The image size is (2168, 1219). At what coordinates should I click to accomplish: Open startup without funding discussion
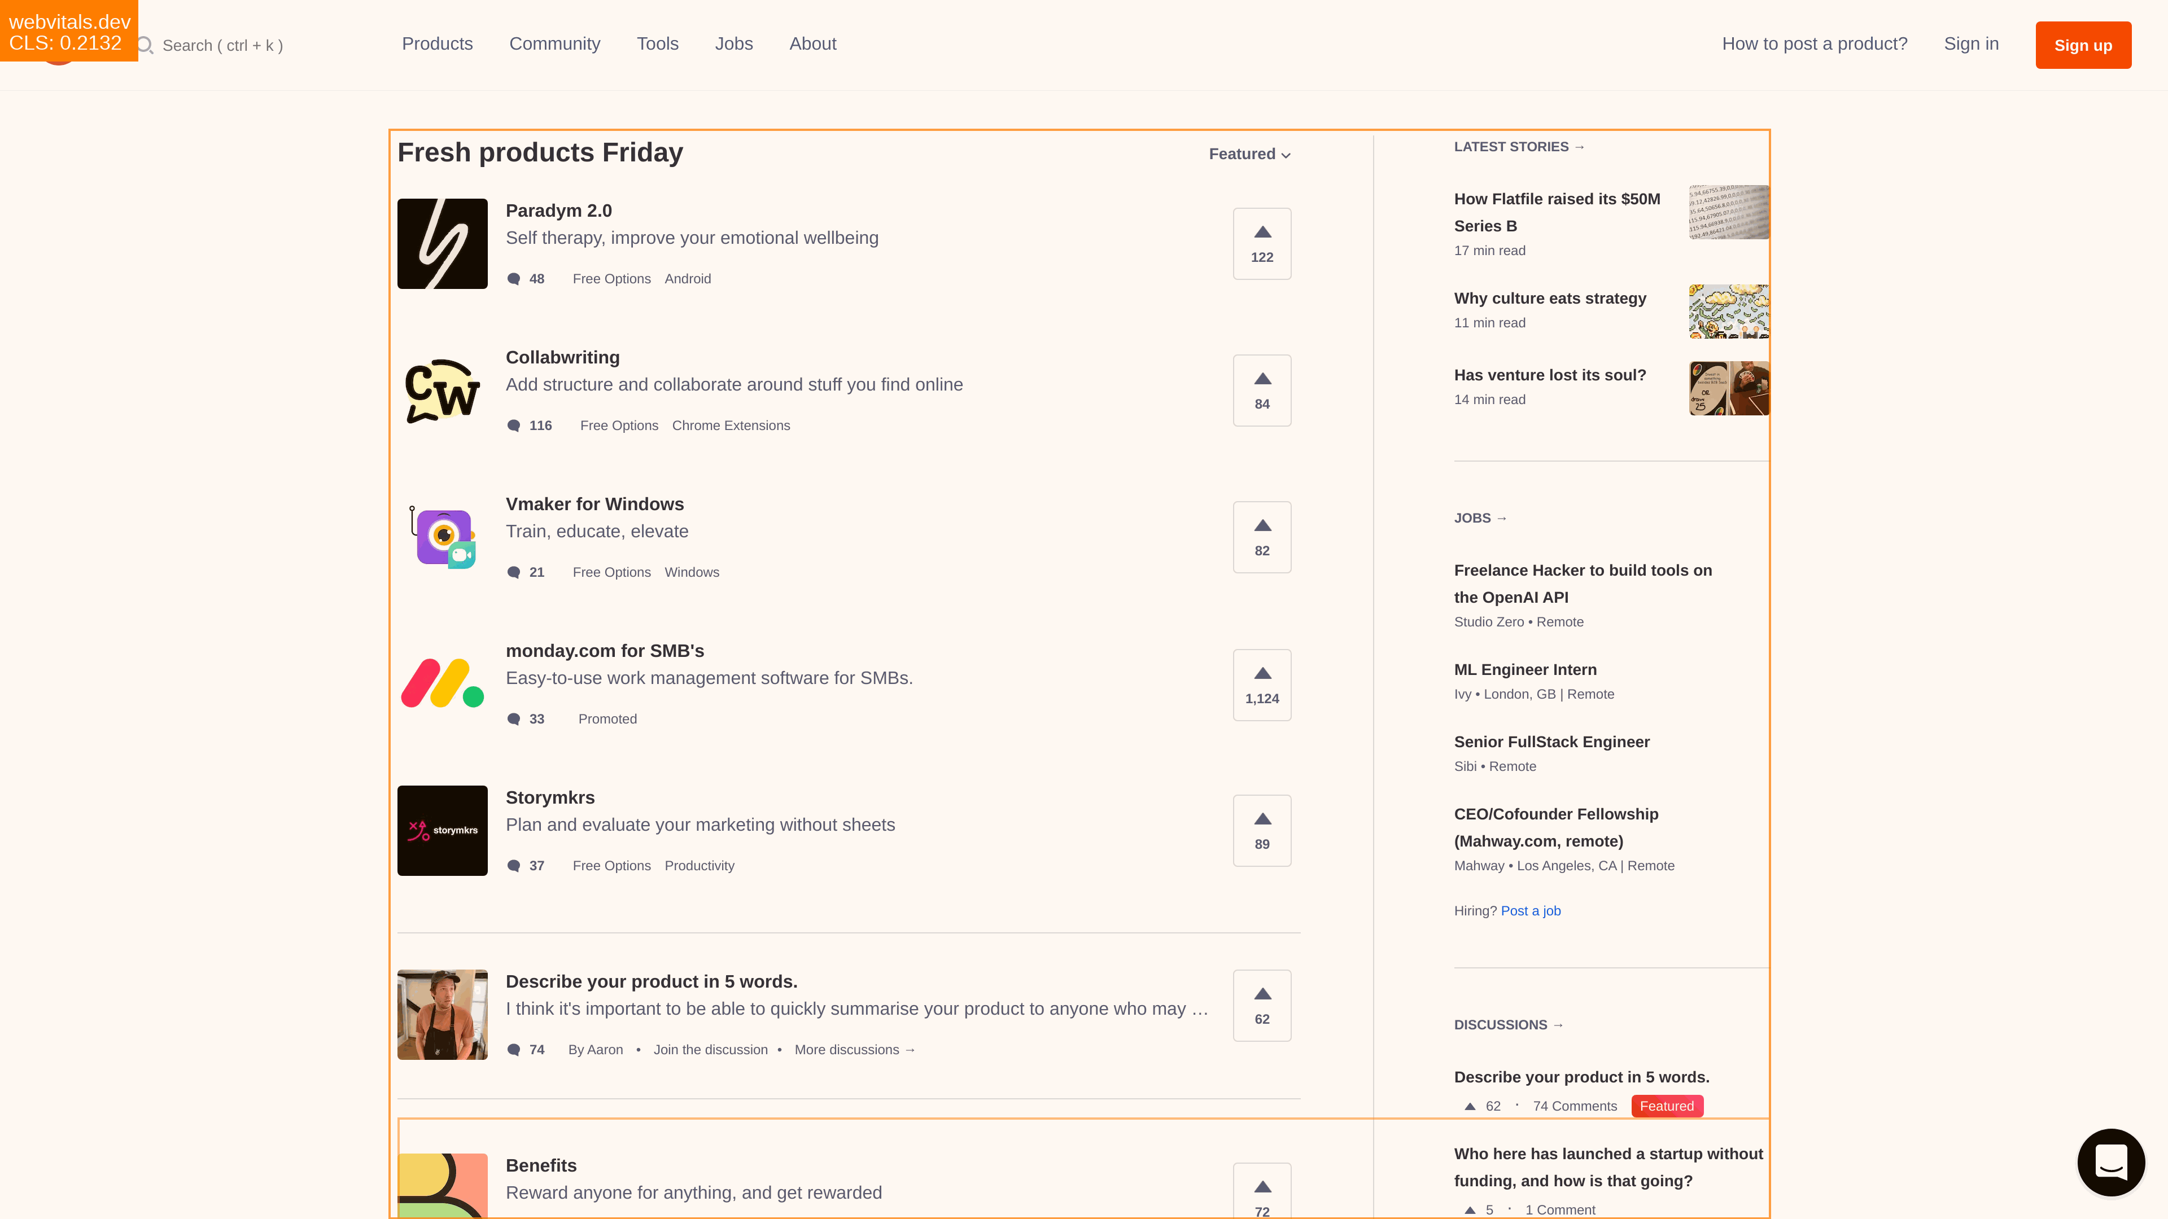(1608, 1168)
